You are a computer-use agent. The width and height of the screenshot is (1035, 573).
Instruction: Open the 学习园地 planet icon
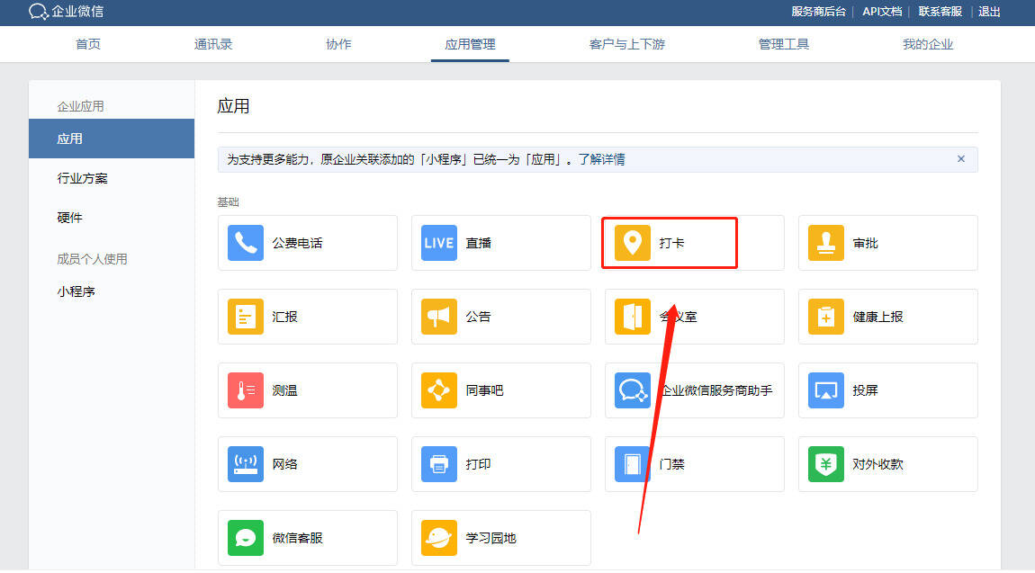pos(438,538)
